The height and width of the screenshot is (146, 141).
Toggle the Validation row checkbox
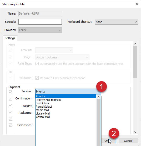click(10, 78)
